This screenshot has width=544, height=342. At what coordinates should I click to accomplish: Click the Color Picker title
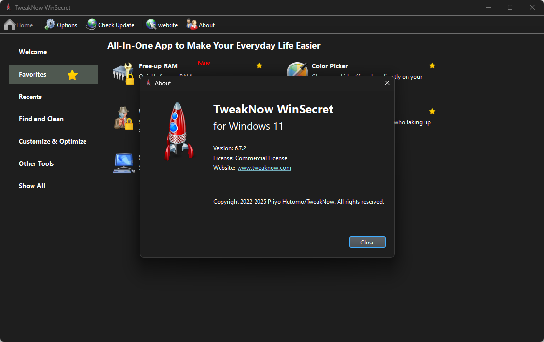pos(330,66)
